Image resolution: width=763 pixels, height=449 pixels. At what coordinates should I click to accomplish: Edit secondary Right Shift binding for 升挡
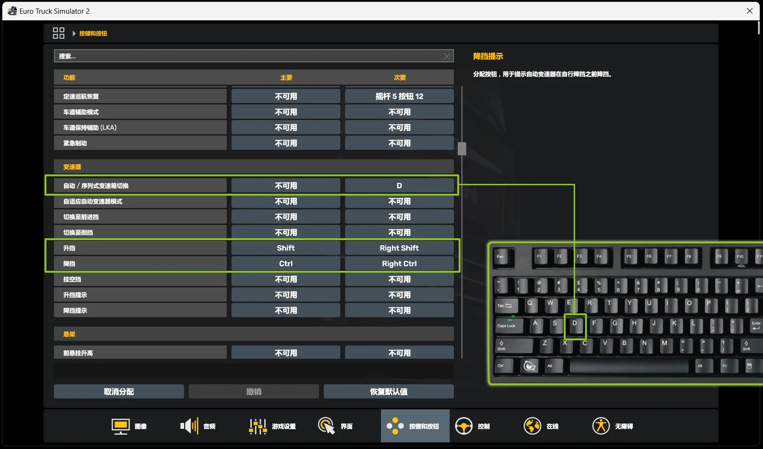(x=399, y=248)
